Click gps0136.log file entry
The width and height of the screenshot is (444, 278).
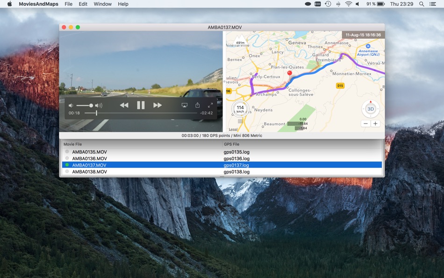[236, 159]
